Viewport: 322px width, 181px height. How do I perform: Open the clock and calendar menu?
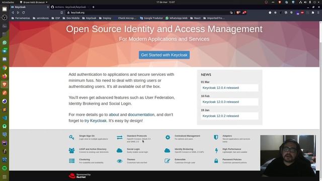coord(166,2)
